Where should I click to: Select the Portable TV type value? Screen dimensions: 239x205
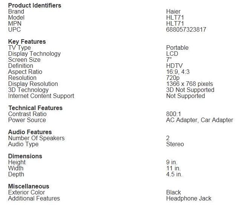(x=177, y=47)
